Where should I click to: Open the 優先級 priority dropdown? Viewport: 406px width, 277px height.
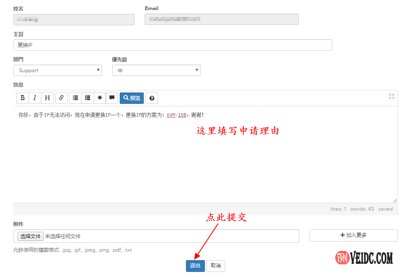click(156, 71)
